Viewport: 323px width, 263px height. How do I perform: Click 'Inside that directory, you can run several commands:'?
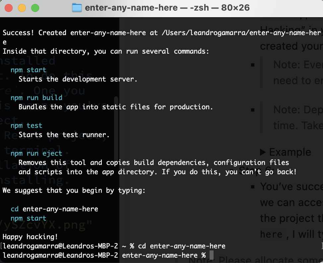tap(106, 51)
